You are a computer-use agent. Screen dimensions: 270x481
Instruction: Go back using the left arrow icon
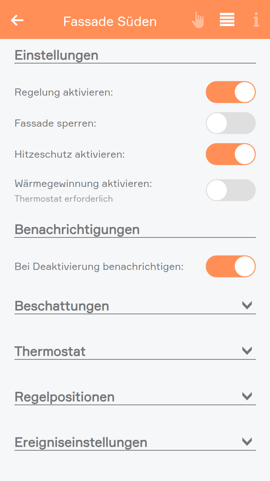pyautogui.click(x=17, y=20)
